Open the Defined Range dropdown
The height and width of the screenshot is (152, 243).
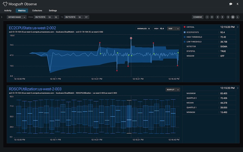click(x=17, y=17)
